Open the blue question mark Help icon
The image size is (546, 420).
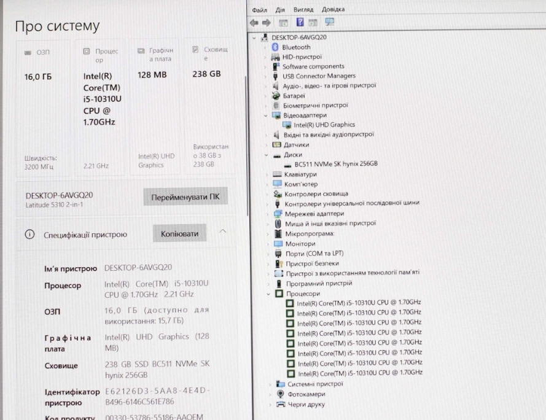click(x=300, y=23)
